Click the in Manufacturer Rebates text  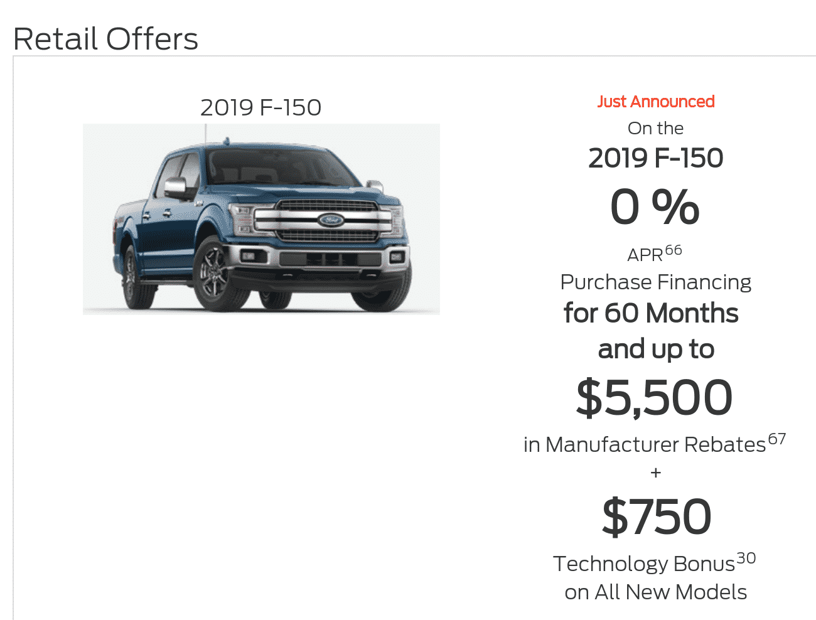[645, 444]
